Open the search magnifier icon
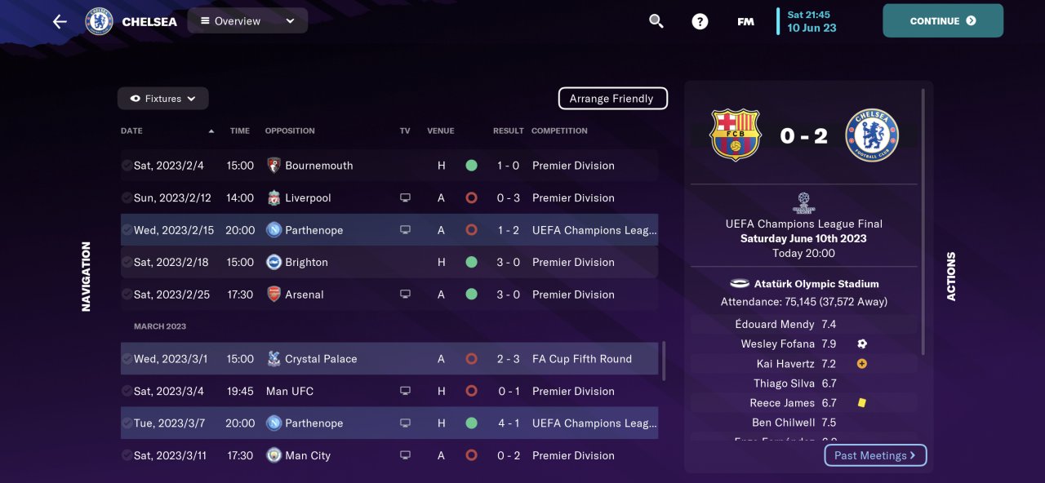This screenshot has height=483, width=1045. pos(656,21)
